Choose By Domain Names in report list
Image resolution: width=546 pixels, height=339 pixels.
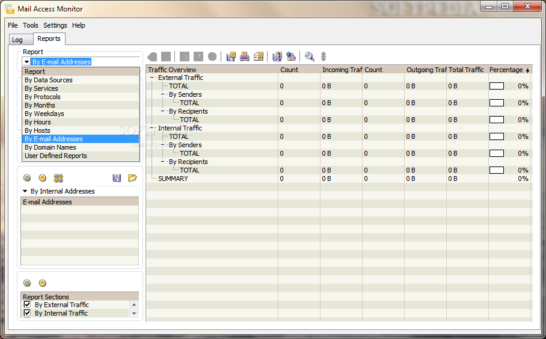coord(81,147)
